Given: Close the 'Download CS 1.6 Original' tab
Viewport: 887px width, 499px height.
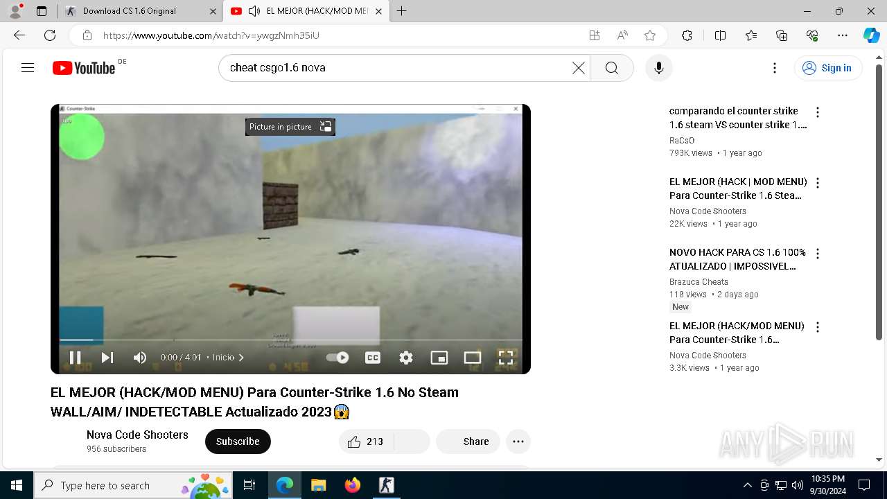Looking at the screenshot, I should (212, 11).
